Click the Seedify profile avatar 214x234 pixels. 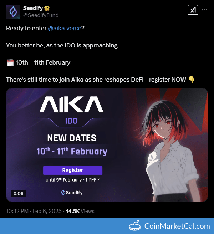click(x=13, y=12)
